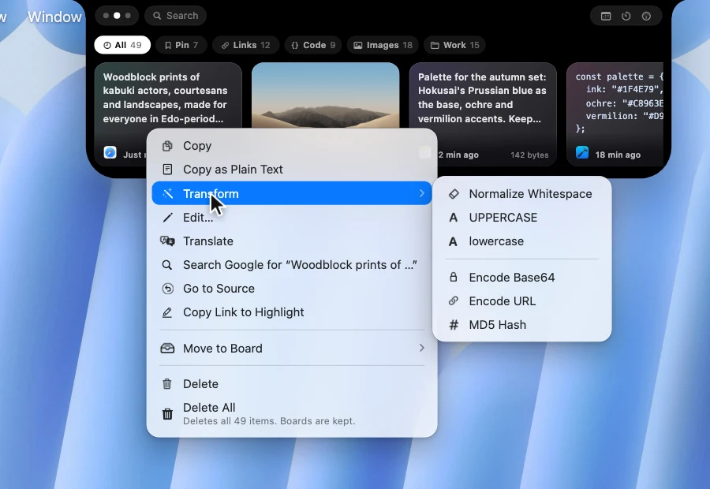This screenshot has width=710, height=489.
Task: Click the 142 bytes size label
Action: coord(529,155)
